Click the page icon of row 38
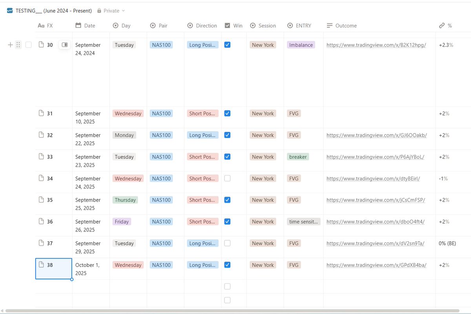The image size is (471, 314). [x=41, y=264]
